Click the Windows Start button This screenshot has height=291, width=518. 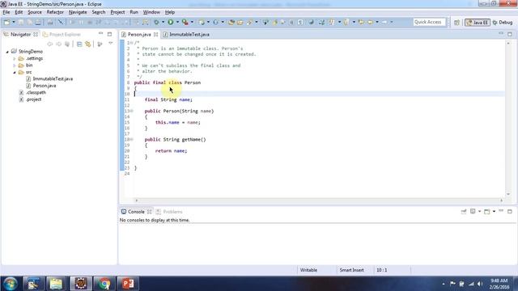coord(11,284)
